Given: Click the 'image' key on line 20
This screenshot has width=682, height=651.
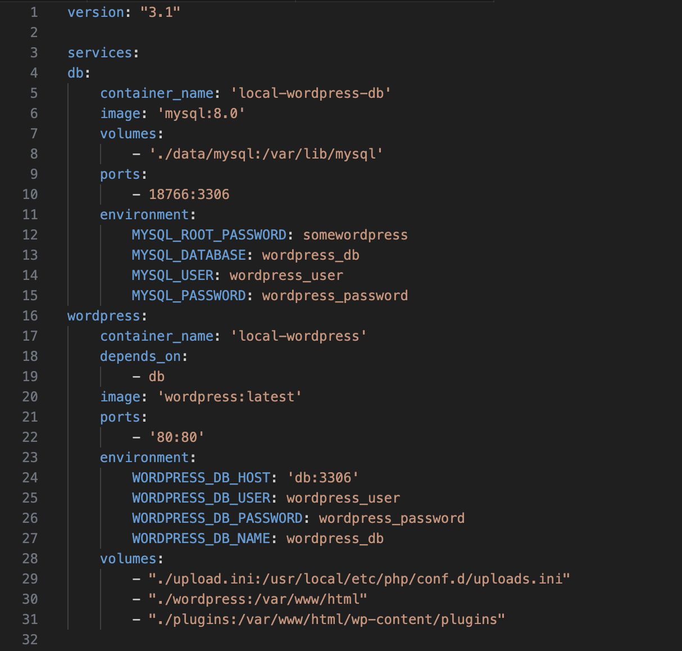Looking at the screenshot, I should coord(120,397).
